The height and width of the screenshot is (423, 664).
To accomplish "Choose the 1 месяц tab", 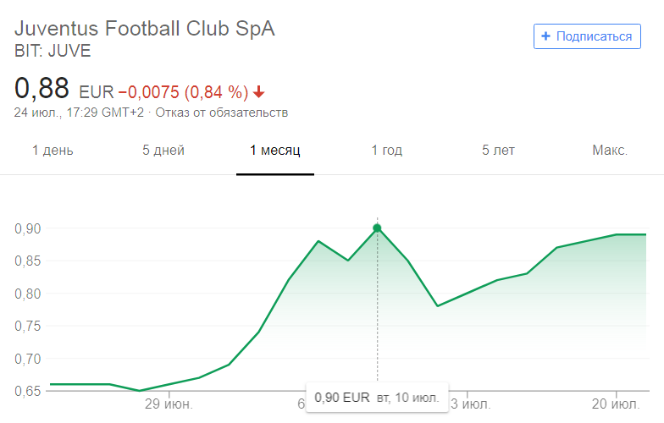I will (x=275, y=151).
